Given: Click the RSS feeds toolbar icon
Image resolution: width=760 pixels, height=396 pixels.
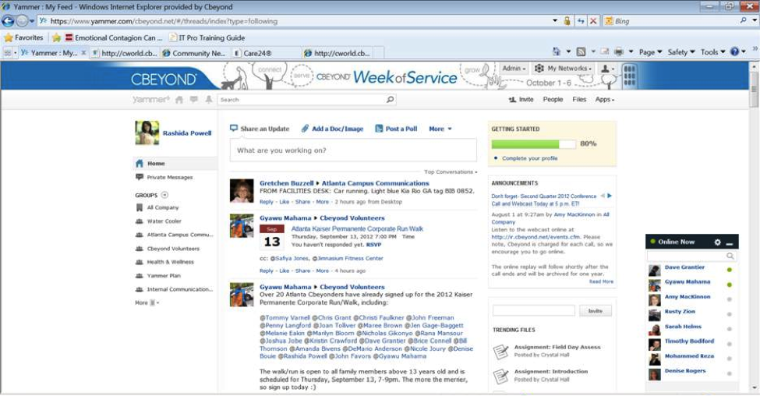Looking at the screenshot, I should (x=581, y=51).
